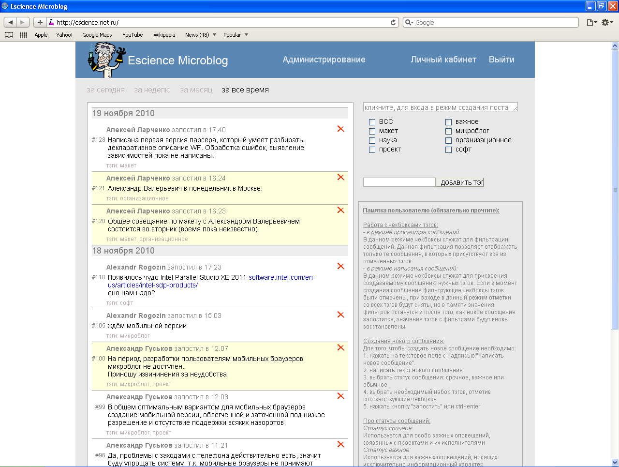Click the new post creation text field

pos(441,107)
